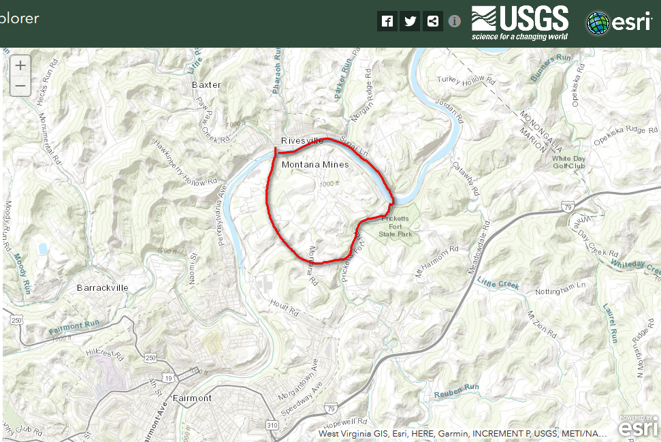Open the Powered by esri logo
Image resolution: width=661 pixels, height=442 pixels.
coord(638,426)
